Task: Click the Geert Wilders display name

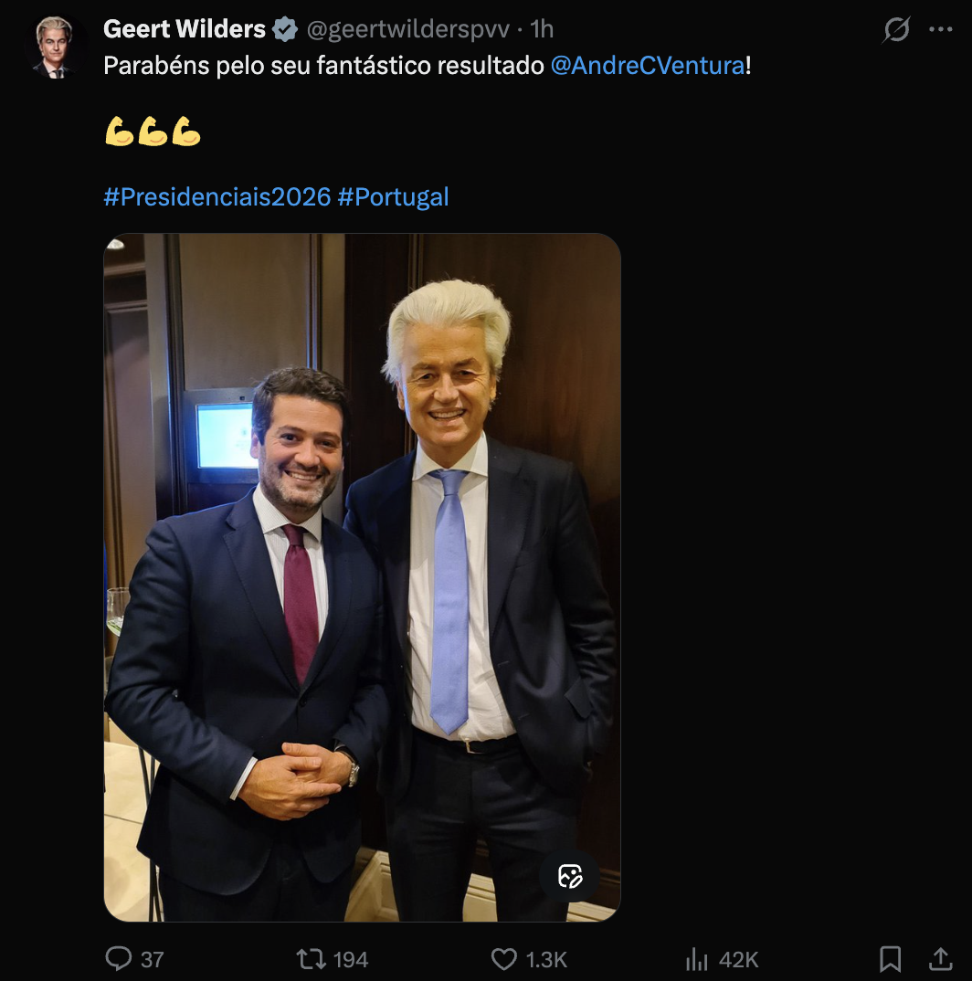Action: [x=185, y=29]
